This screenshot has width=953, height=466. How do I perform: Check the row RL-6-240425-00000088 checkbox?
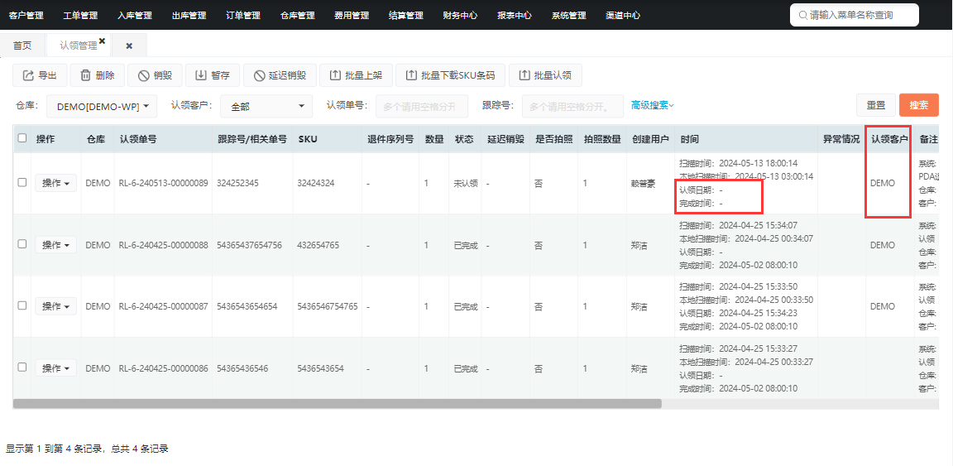point(22,244)
